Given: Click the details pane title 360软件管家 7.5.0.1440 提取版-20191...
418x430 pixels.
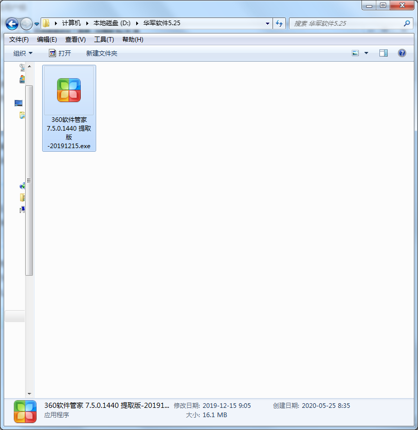Looking at the screenshot, I should [x=106, y=405].
